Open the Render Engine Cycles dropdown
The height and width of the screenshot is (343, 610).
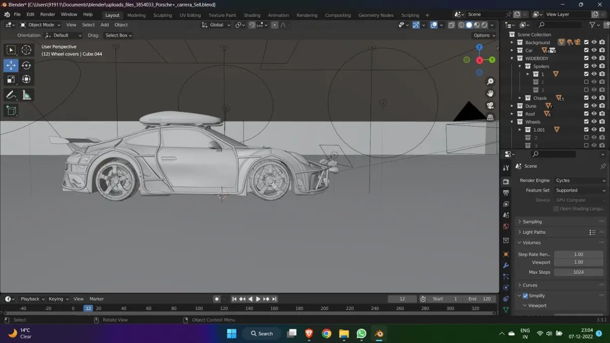580,180
